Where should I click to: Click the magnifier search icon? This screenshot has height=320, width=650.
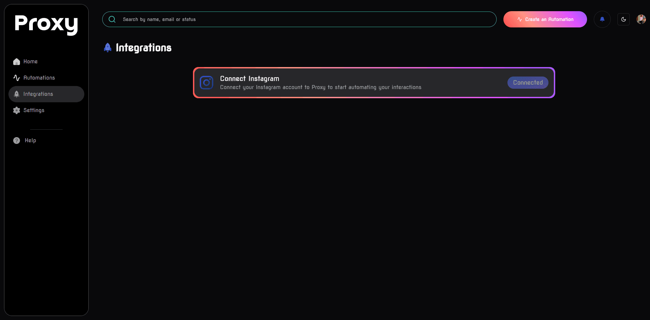(x=112, y=19)
